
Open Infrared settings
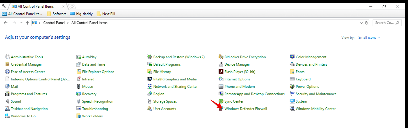pyautogui.click(x=88, y=79)
